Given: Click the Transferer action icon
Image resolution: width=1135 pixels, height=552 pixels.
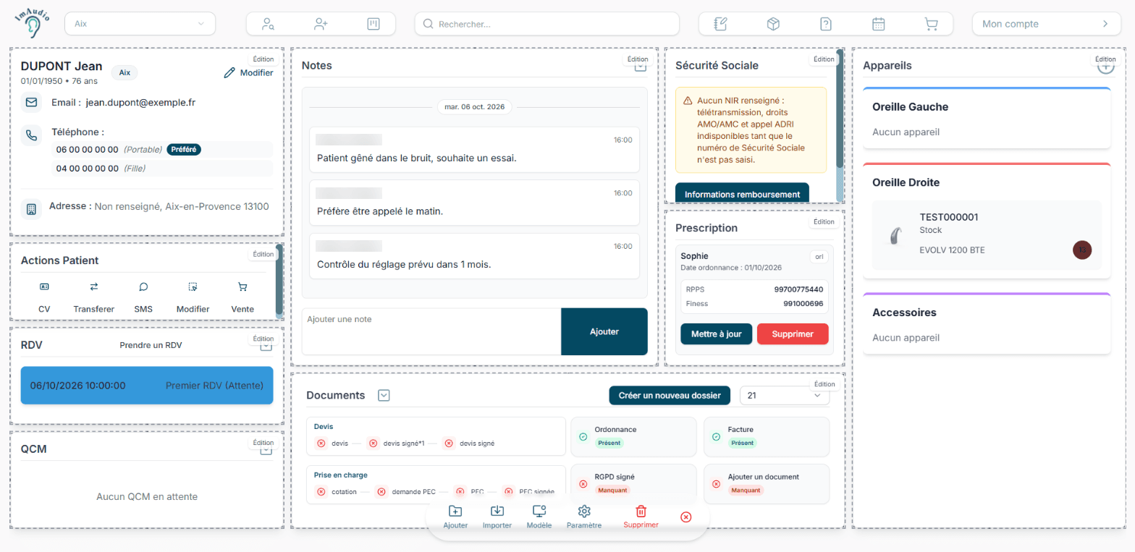Looking at the screenshot, I should pos(93,287).
